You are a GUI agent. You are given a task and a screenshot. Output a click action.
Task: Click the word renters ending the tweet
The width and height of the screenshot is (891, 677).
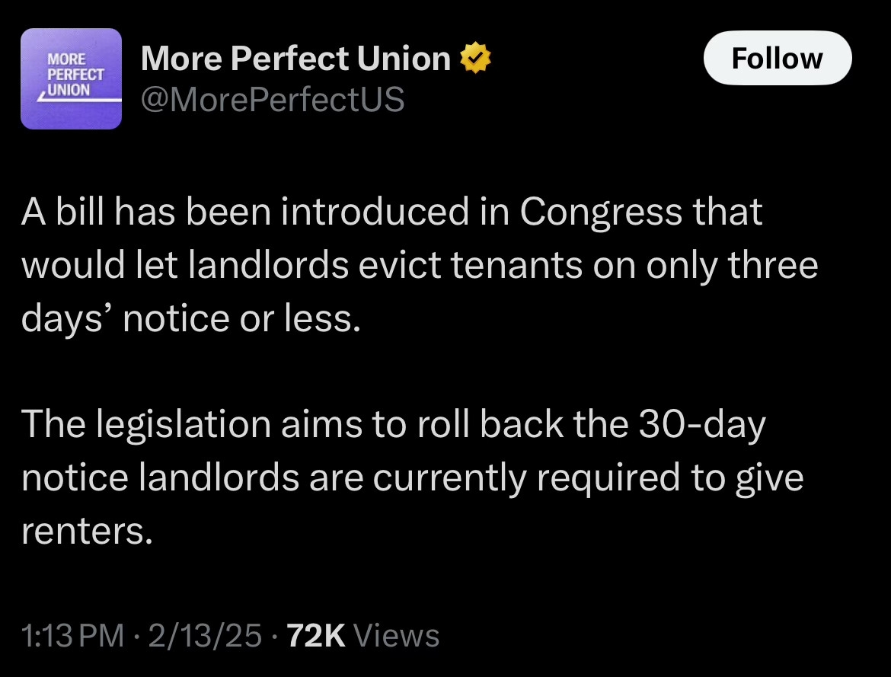(x=82, y=531)
